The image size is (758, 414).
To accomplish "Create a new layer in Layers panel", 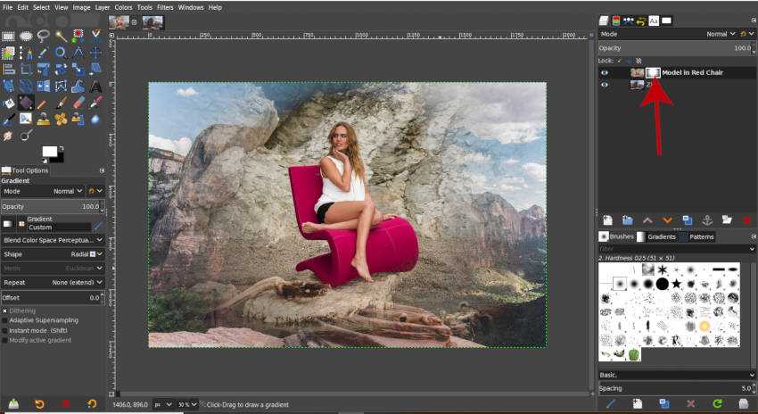I will (x=607, y=219).
